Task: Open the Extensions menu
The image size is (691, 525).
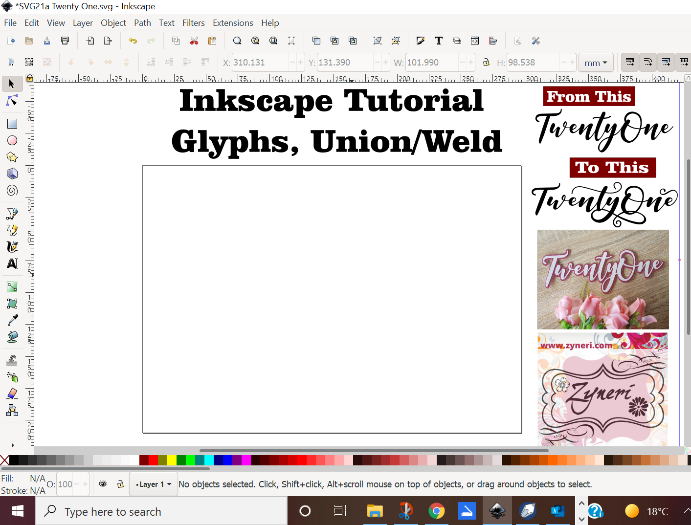Action: coord(233,23)
